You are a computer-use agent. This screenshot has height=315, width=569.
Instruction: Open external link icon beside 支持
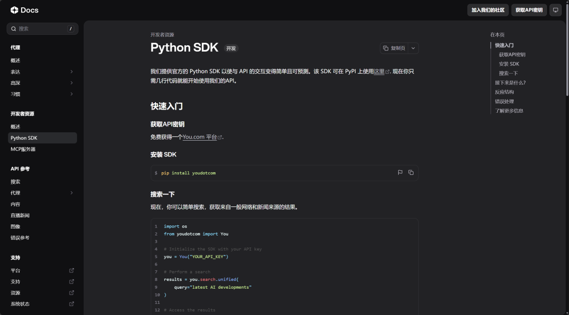[72, 282]
